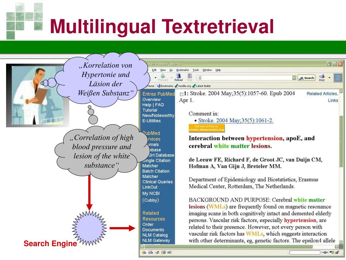This screenshot has width=346, height=260.
Task: Click the horizontal scrollbar thumb
Action: [228, 246]
